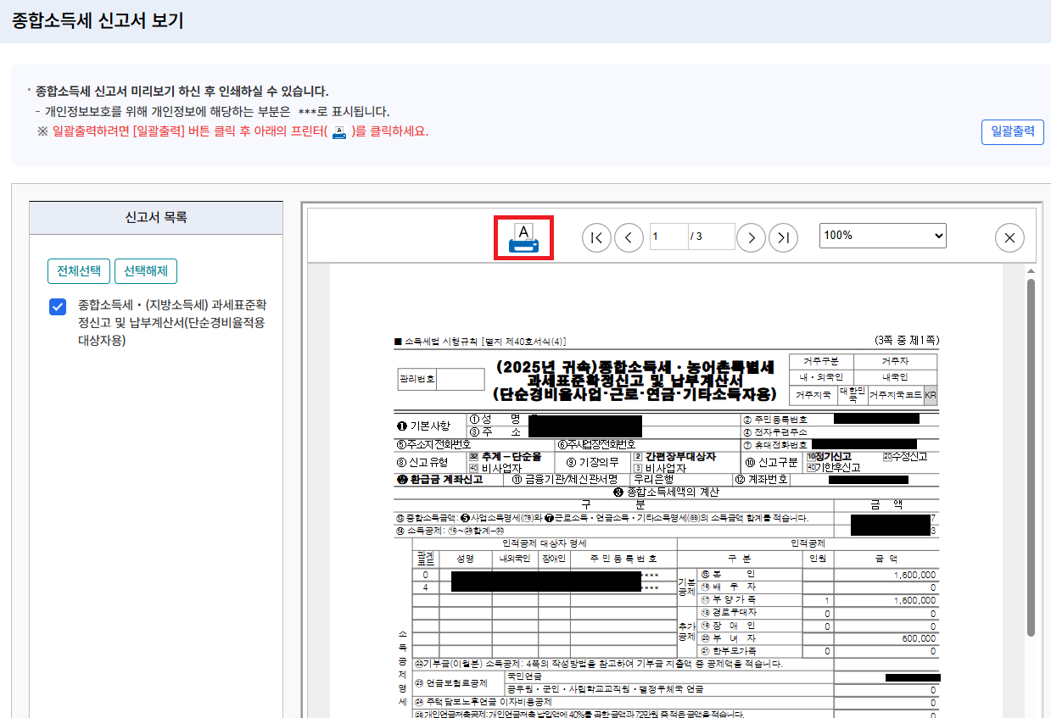Click the 국민연금 row label
The image size is (1051, 718).
pos(523,676)
